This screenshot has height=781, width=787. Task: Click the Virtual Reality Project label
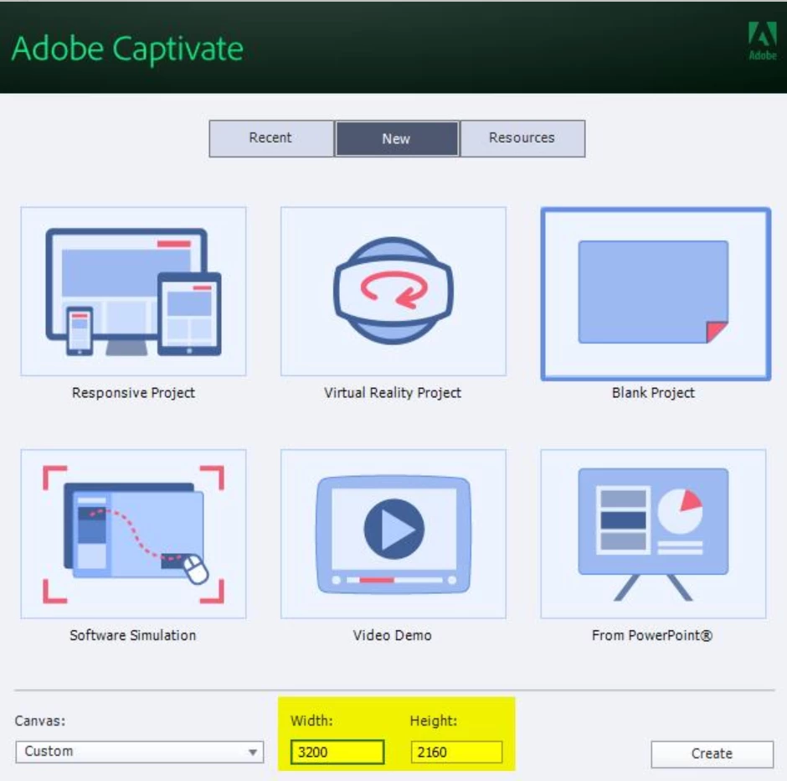point(393,393)
